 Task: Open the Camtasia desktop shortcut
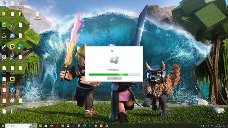click(4, 25)
